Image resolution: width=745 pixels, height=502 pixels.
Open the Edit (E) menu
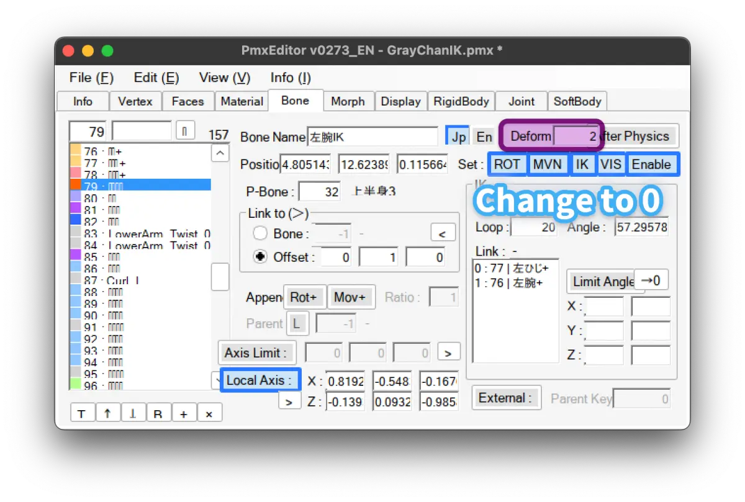pos(156,78)
